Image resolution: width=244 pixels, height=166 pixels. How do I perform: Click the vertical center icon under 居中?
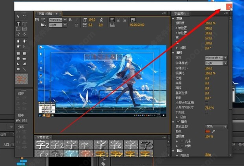pyautogui.click(x=24, y=121)
